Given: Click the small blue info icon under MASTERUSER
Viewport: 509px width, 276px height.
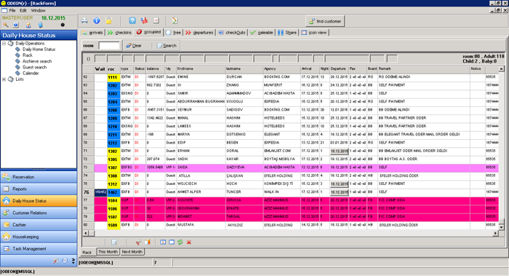Looking at the screenshot, I should [x=16, y=25].
